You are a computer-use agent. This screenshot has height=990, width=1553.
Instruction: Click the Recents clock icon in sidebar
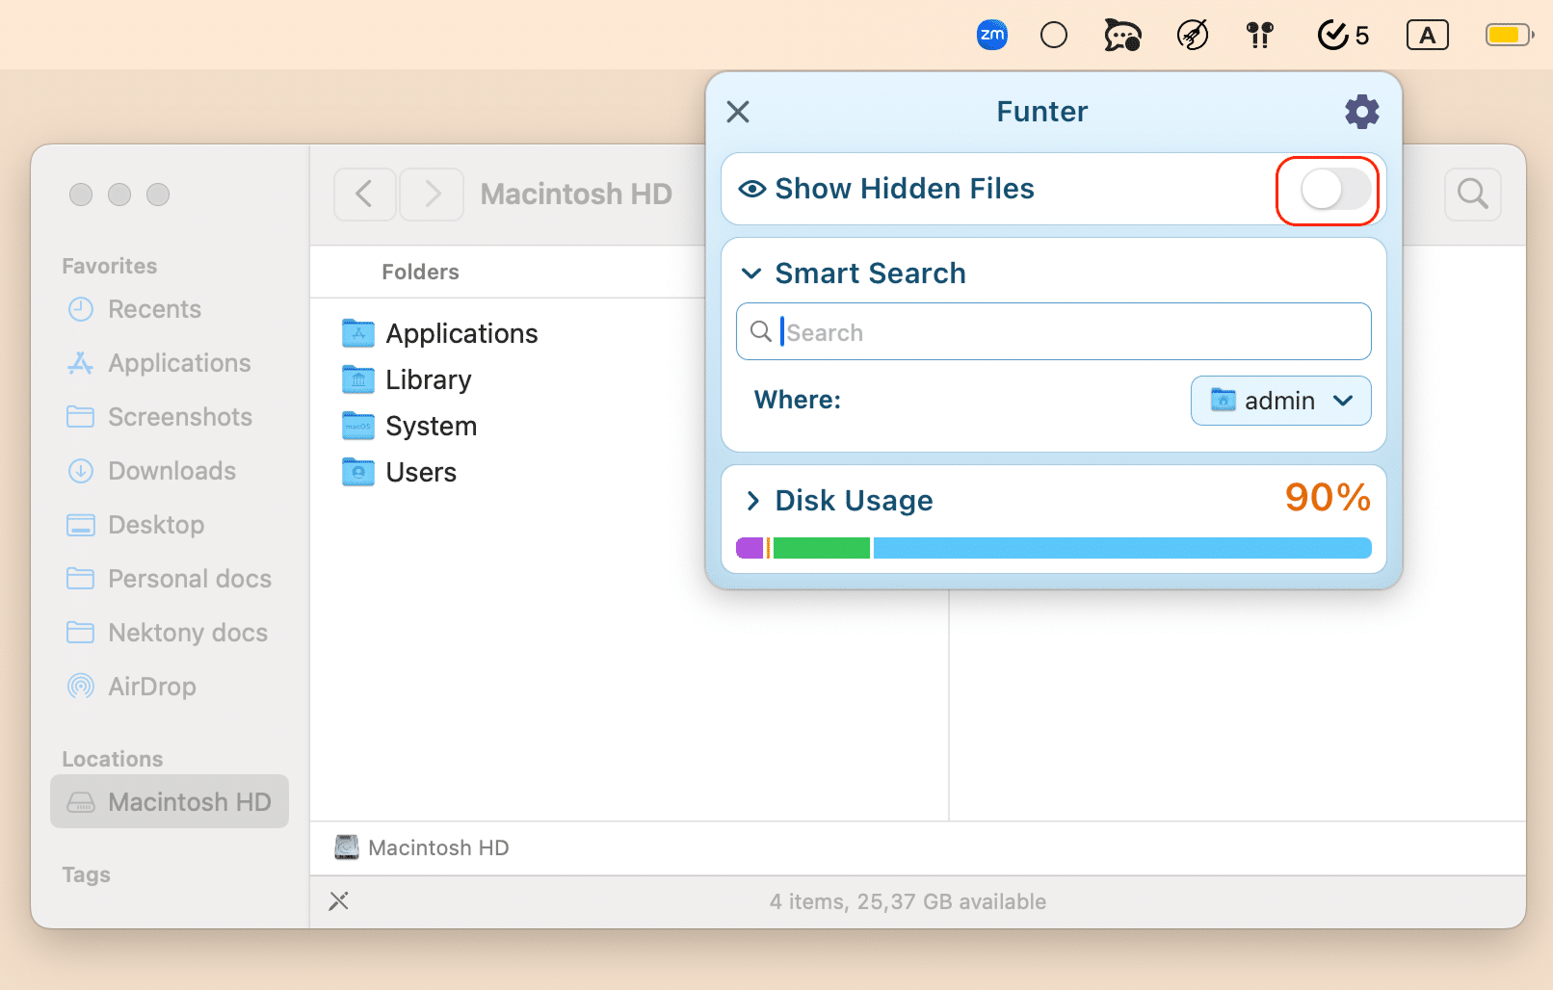[81, 309]
